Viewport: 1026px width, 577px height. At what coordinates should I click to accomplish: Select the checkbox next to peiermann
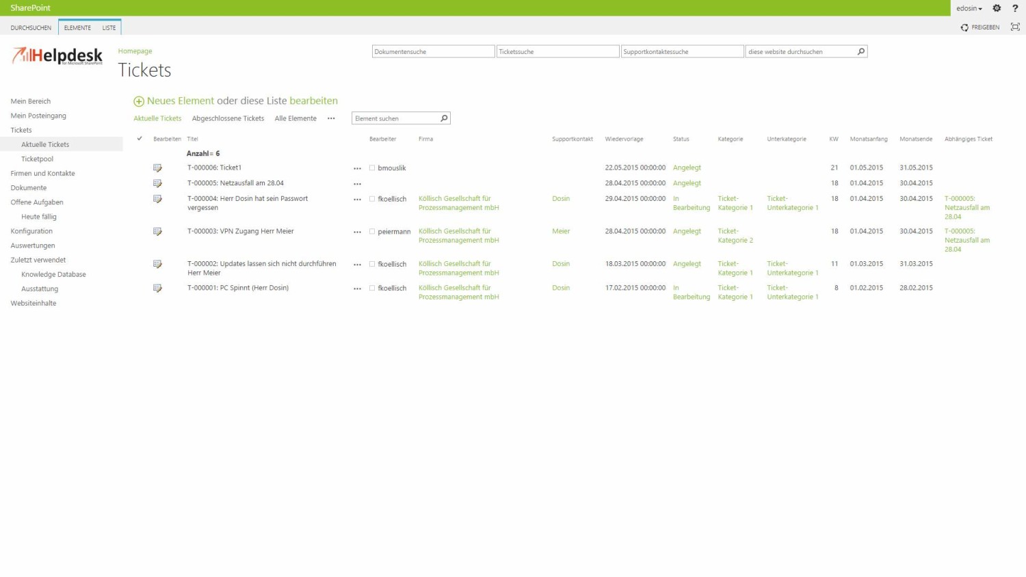click(372, 232)
